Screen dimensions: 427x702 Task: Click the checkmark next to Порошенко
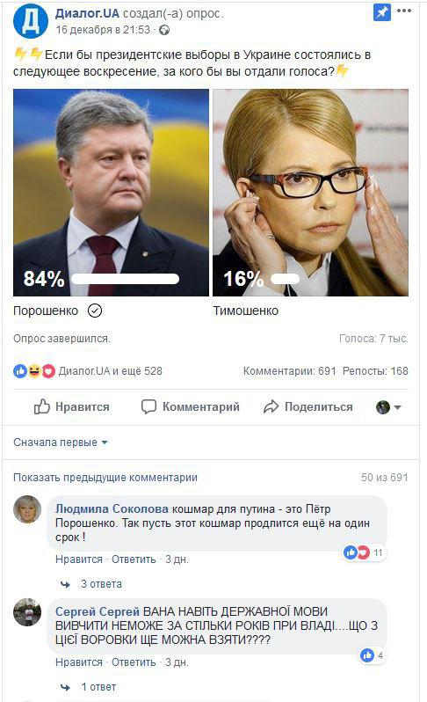click(x=95, y=311)
